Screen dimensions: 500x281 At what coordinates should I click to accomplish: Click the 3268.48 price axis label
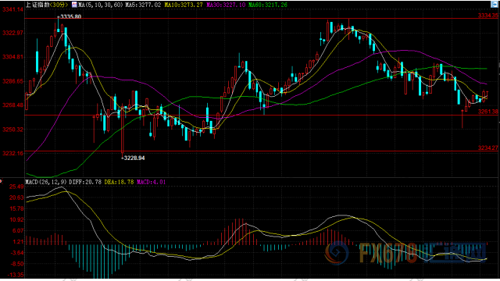[x=12, y=105]
